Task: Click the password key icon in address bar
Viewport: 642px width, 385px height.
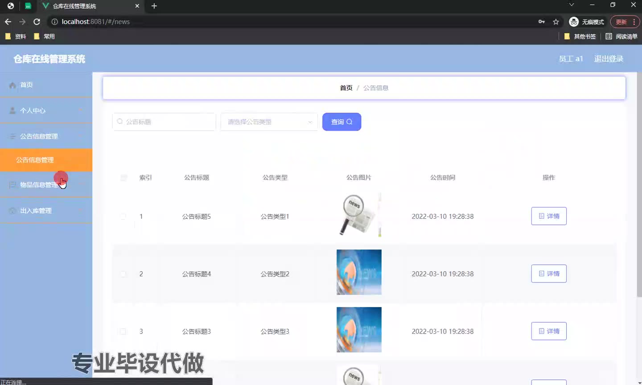Action: point(542,22)
